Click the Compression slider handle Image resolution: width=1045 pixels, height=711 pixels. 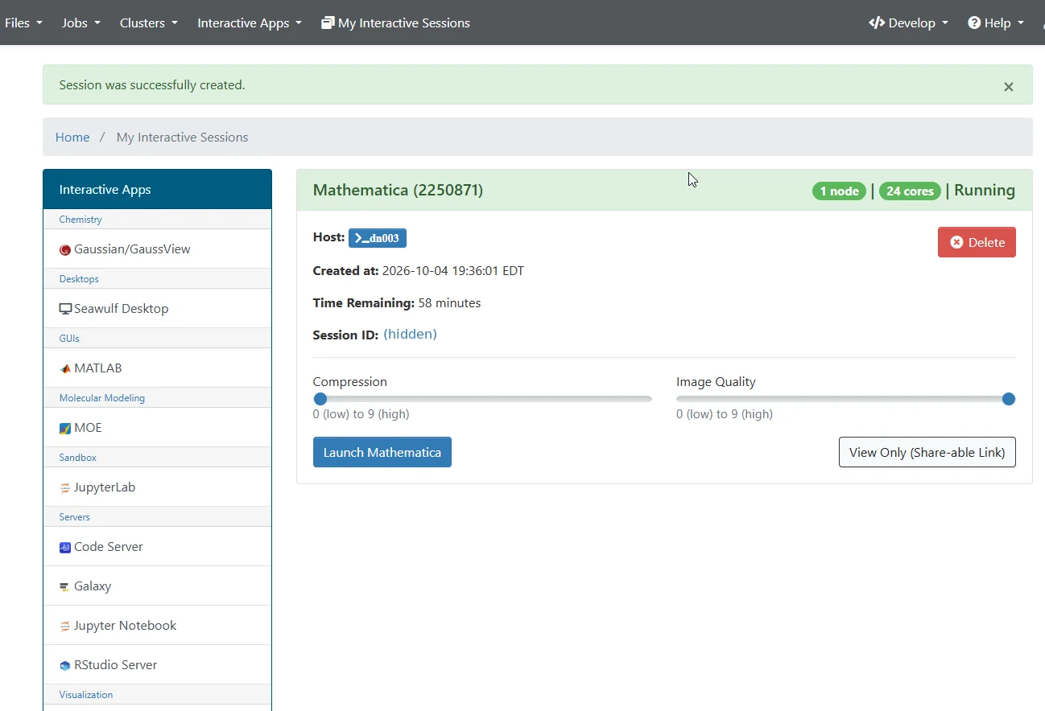click(320, 399)
